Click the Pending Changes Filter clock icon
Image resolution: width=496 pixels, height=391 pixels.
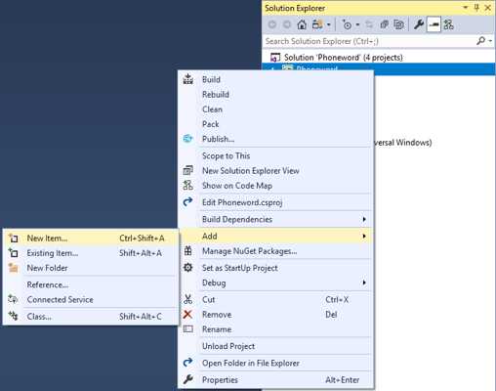point(347,24)
